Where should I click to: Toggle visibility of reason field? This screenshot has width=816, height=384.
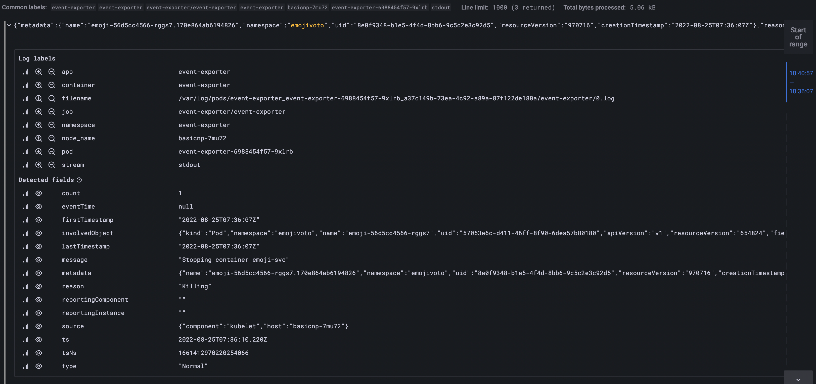[39, 286]
